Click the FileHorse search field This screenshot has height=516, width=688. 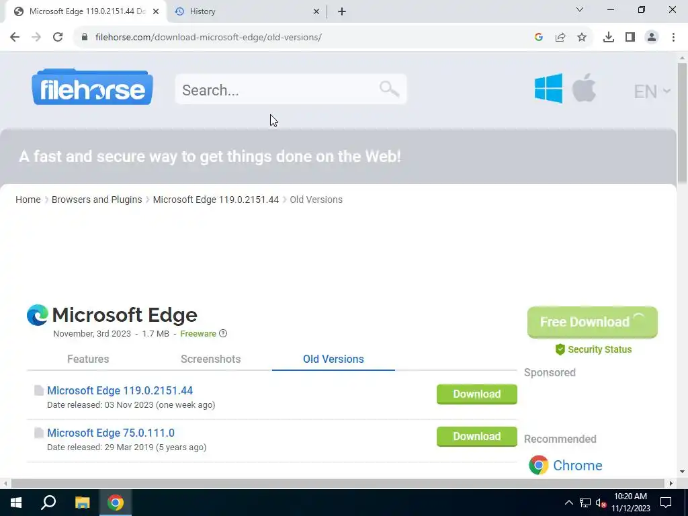coord(291,89)
